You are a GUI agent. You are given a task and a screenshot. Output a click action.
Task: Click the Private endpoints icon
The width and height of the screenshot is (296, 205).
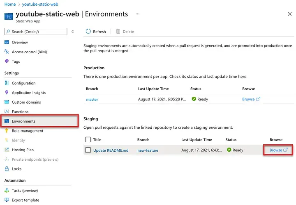[x=7, y=159]
